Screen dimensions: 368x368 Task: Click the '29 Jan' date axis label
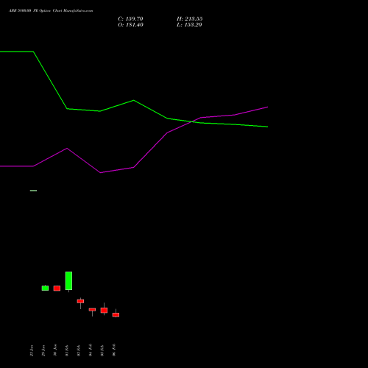(x=43, y=350)
